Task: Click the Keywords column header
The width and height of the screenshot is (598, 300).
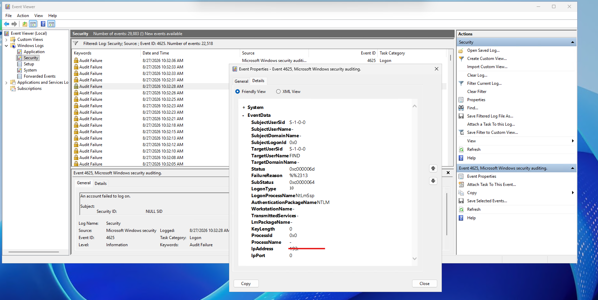Action: coord(106,53)
